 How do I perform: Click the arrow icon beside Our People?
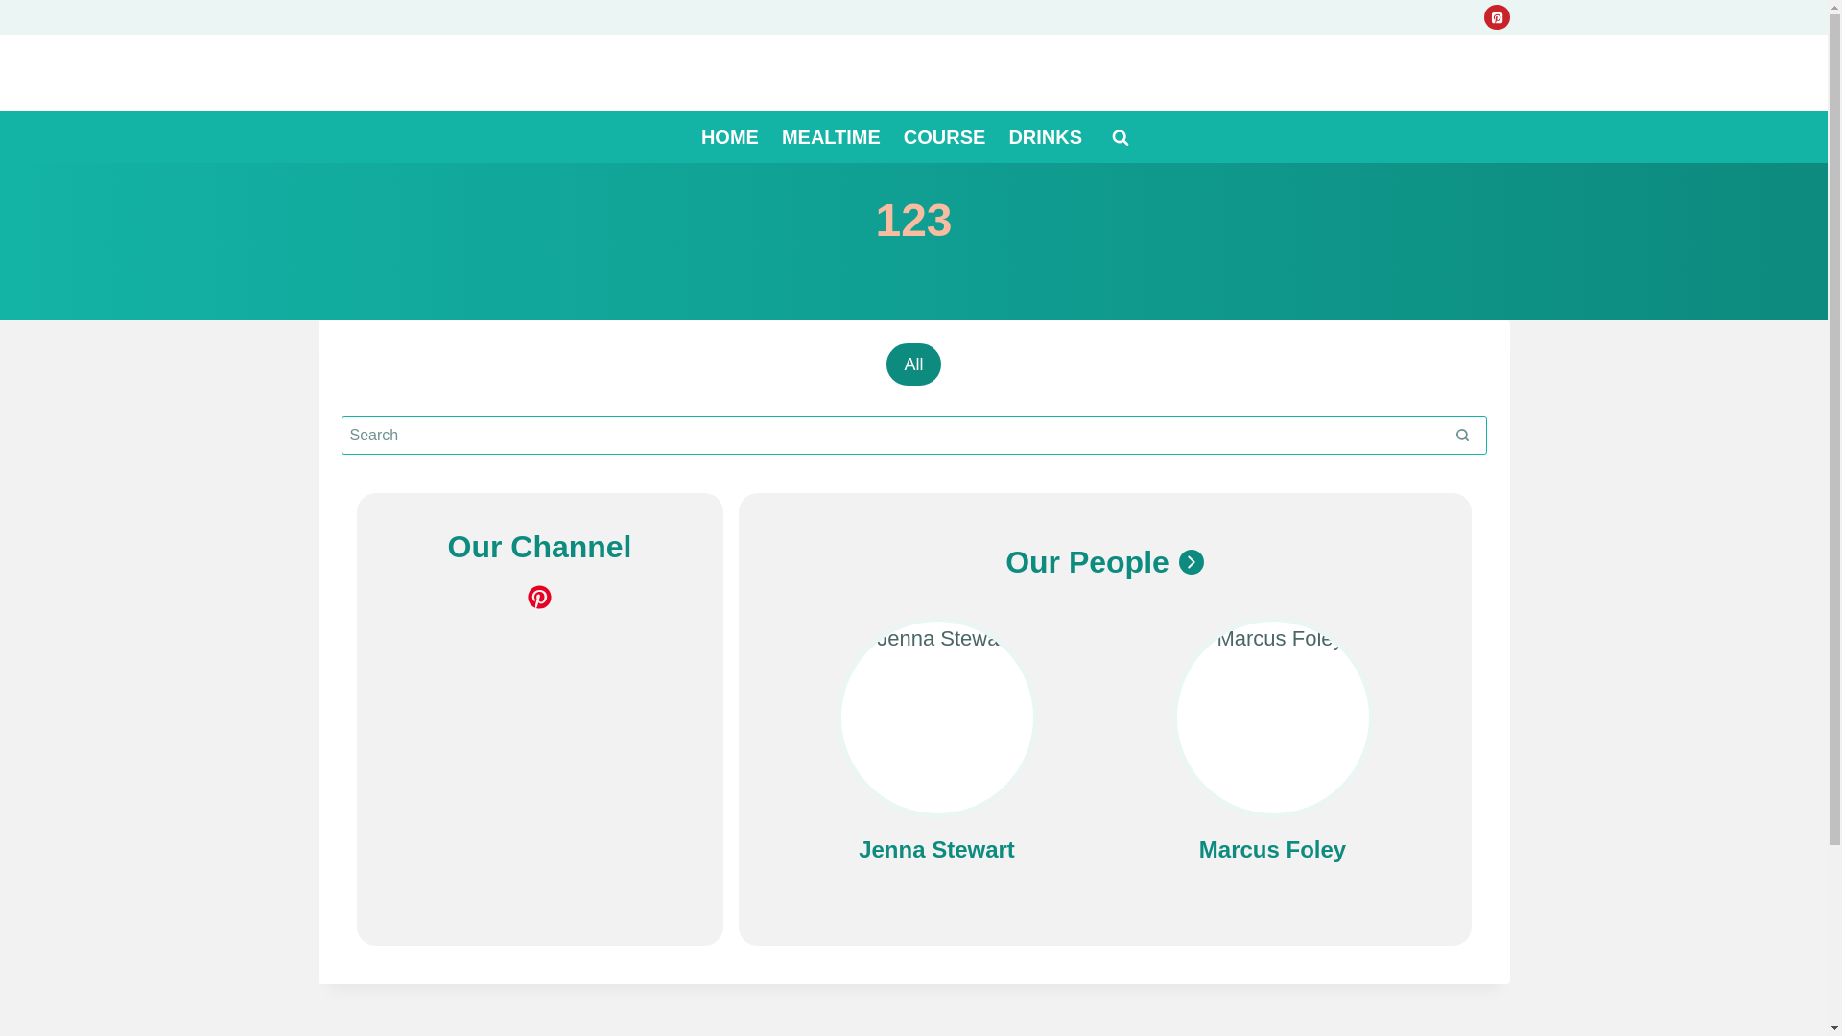[x=1192, y=562]
